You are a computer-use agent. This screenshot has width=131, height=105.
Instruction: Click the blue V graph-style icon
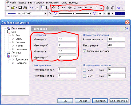pos(55,14)
